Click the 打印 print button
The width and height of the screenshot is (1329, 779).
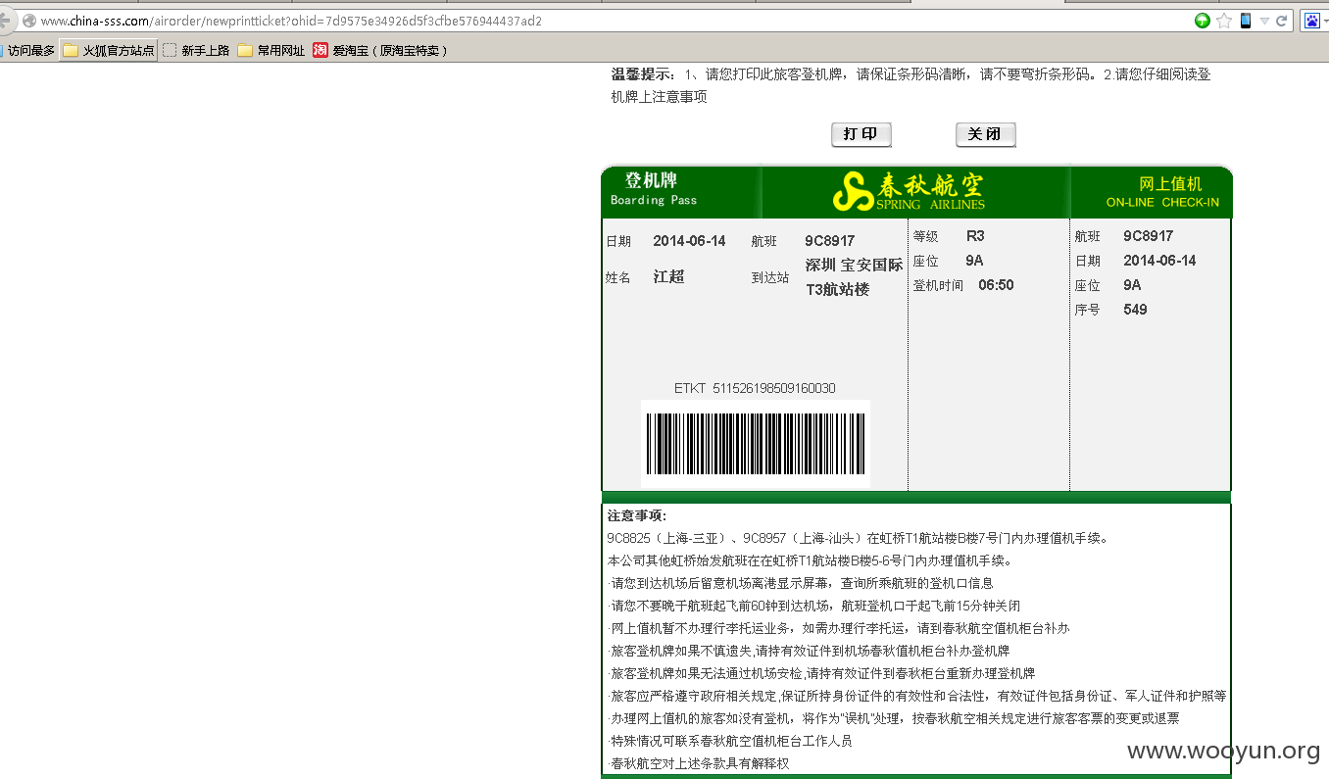tap(861, 134)
